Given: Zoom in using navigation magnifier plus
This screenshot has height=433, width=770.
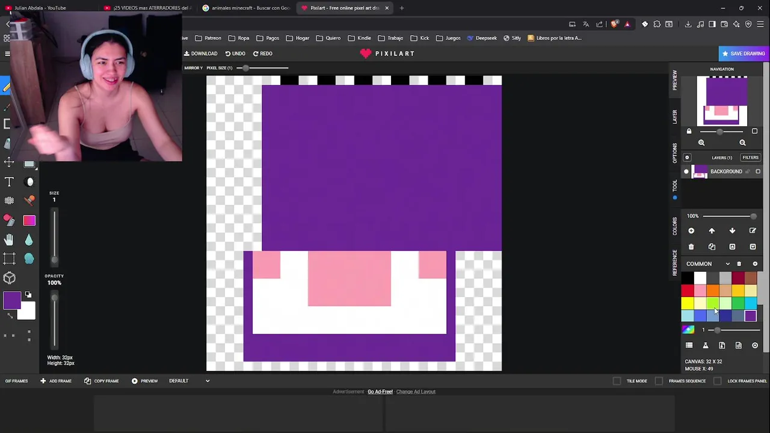Looking at the screenshot, I should tap(701, 143).
